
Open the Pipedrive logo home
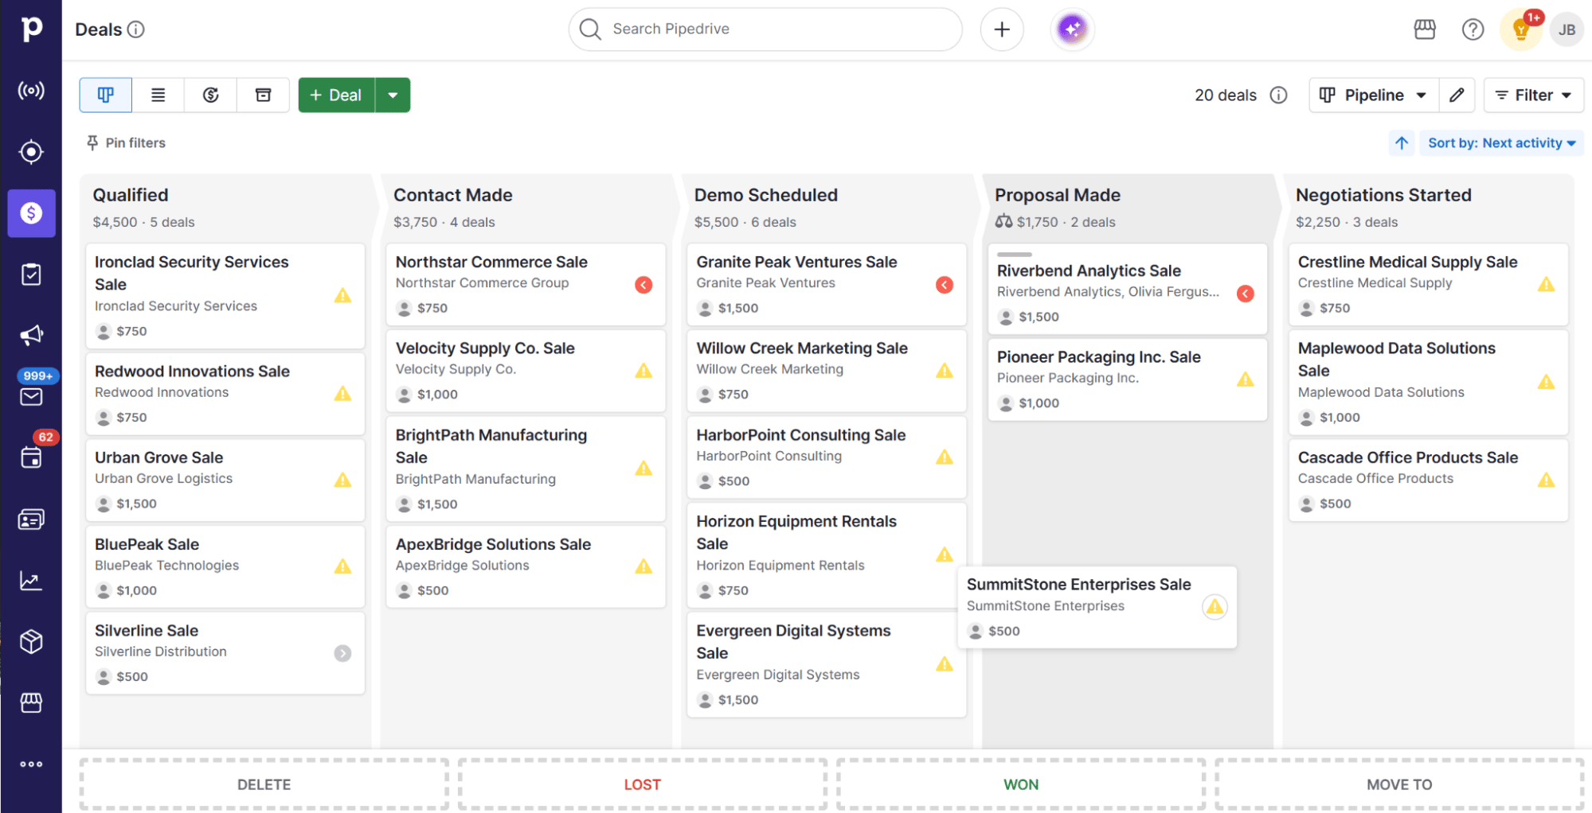click(31, 29)
